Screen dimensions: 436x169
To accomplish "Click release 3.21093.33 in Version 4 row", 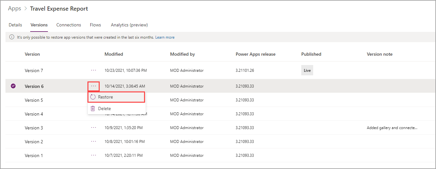I will click(x=245, y=114).
